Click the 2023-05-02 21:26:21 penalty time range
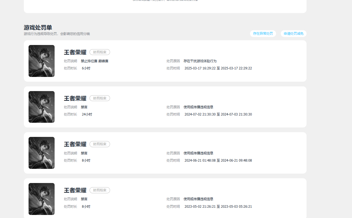Image resolution: width=352 pixels, height=218 pixels. click(218, 207)
